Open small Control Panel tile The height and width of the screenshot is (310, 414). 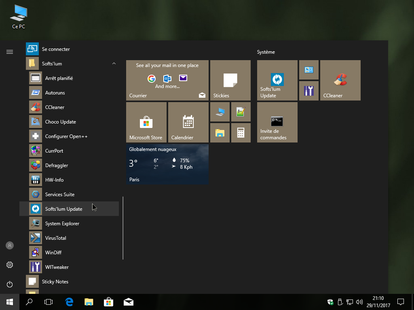[309, 70]
